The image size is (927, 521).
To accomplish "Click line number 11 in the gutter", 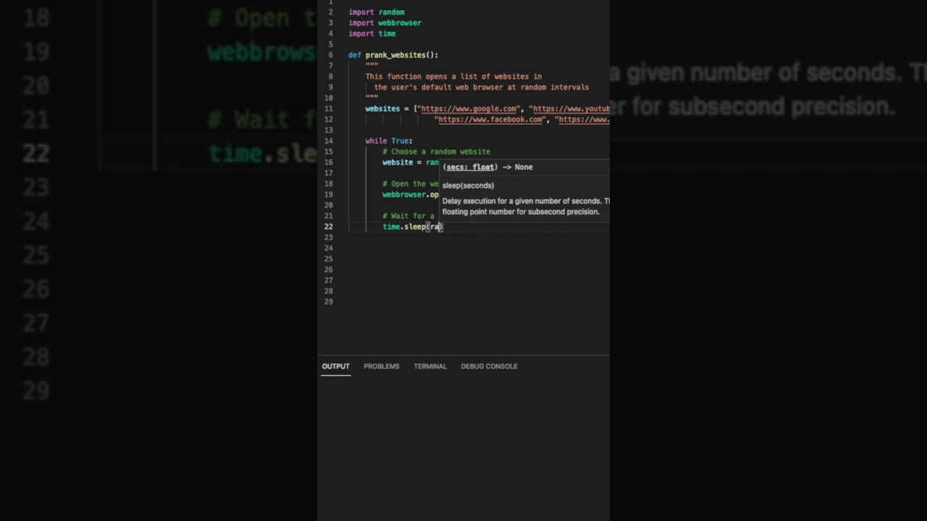I will click(x=329, y=109).
